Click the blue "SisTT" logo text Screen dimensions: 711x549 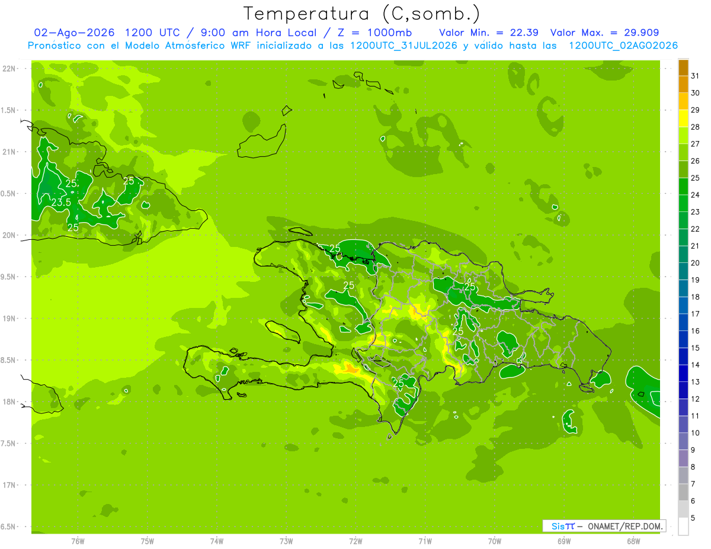[x=563, y=526]
